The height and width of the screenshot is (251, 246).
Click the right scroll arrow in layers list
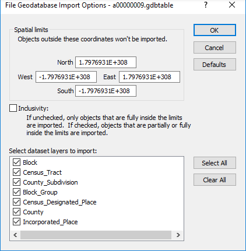(x=178, y=235)
